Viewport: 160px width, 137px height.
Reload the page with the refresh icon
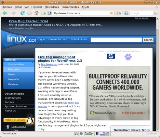pos(23,13)
